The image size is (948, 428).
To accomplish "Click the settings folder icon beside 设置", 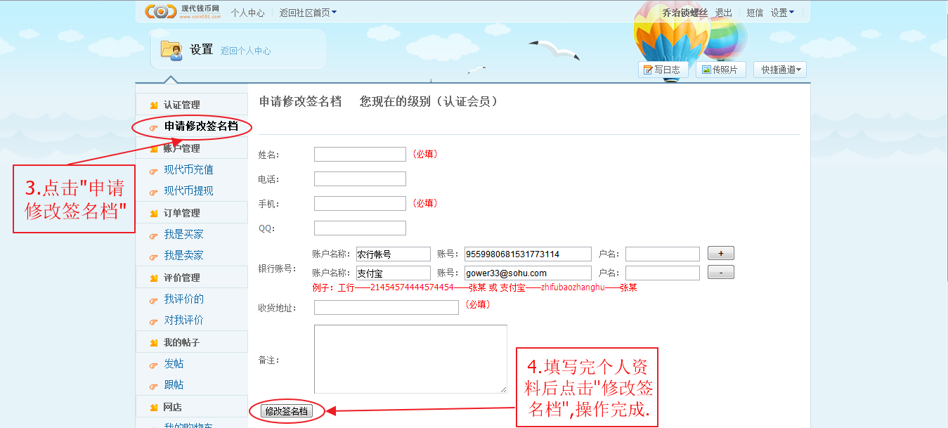I will pos(171,49).
